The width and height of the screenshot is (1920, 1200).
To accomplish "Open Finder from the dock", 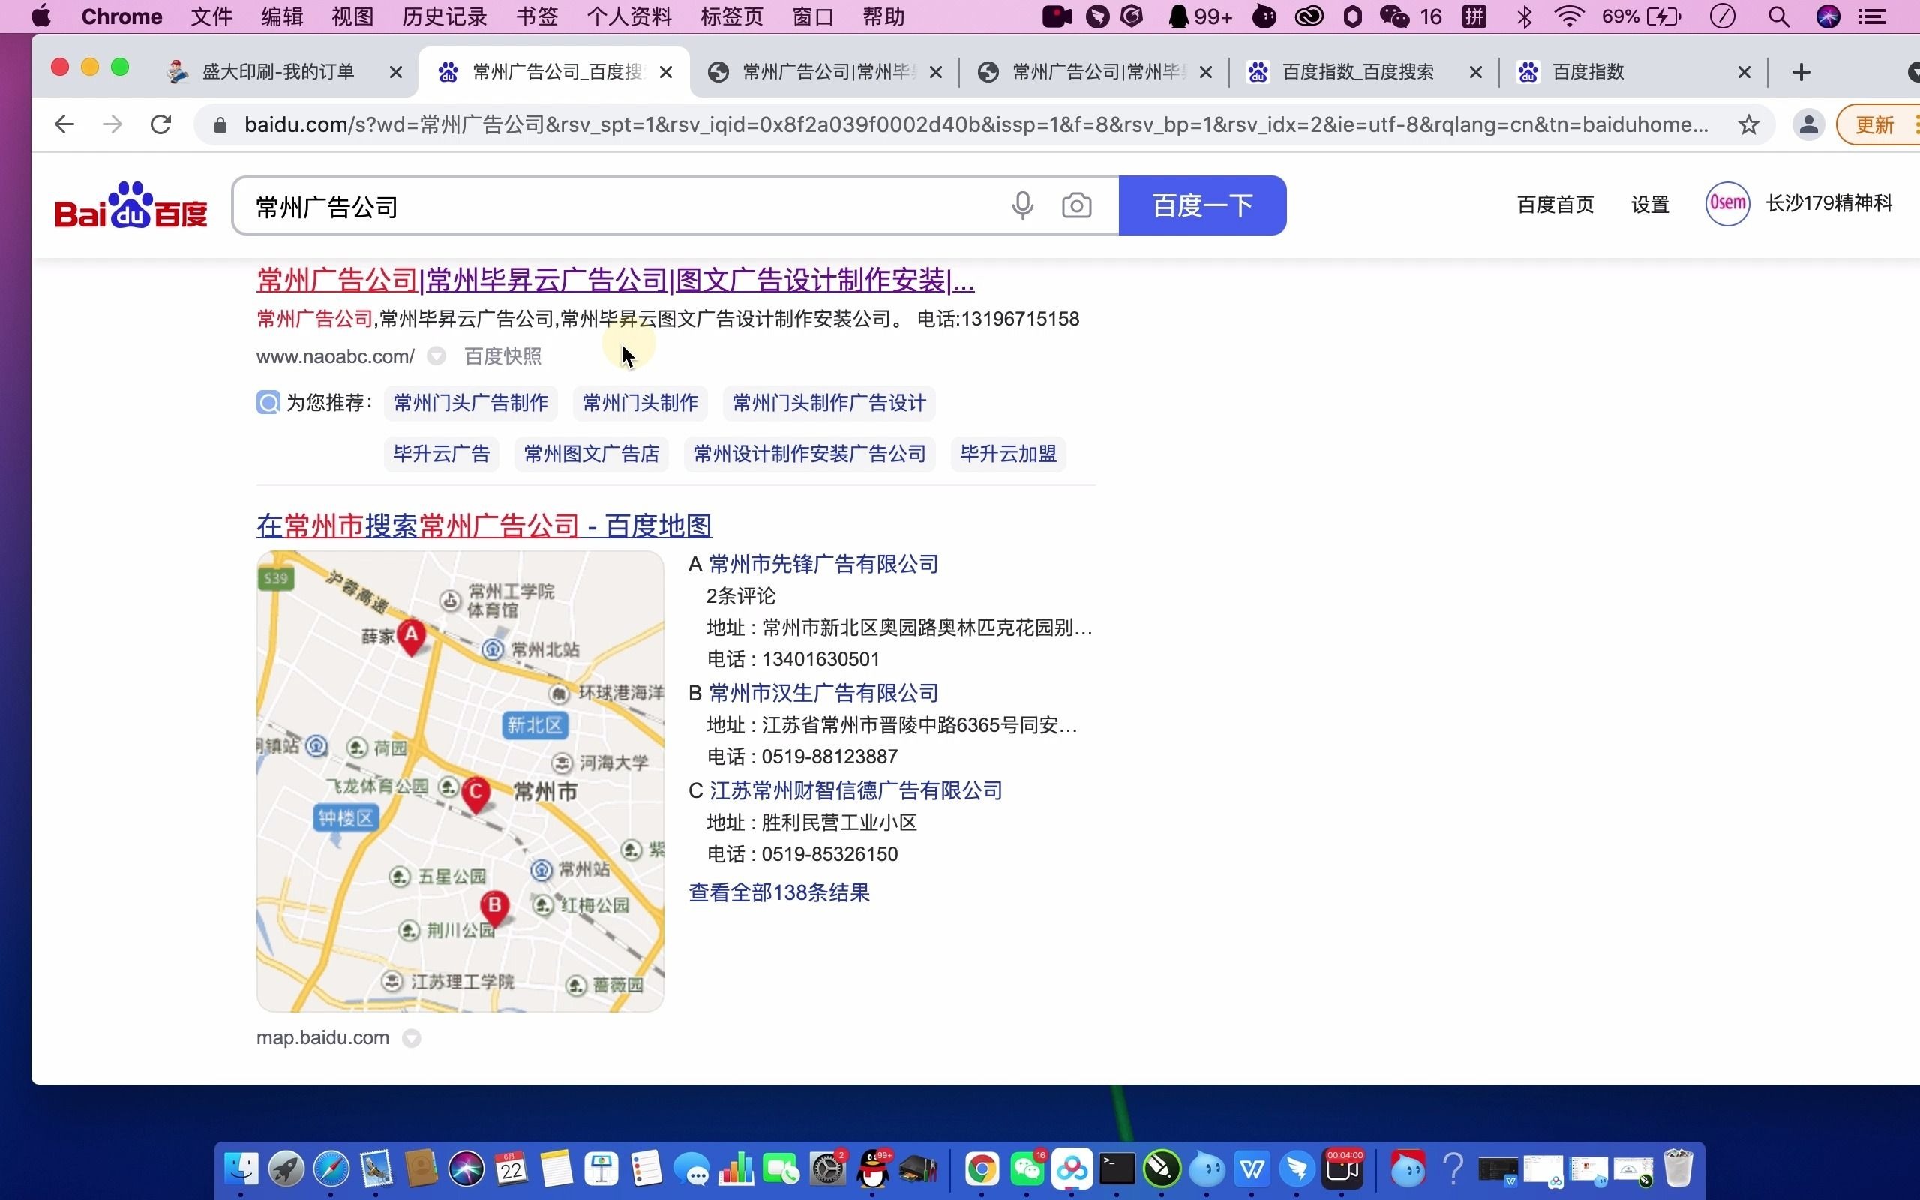I will click(241, 1169).
